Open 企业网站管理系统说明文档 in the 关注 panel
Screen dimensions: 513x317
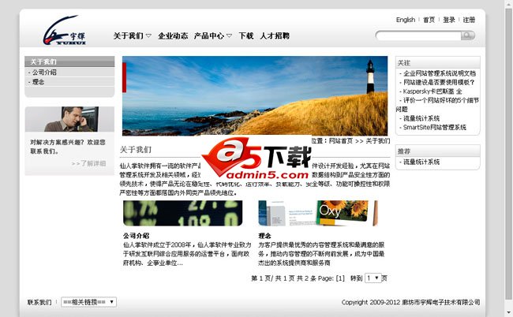pyautogui.click(x=440, y=73)
